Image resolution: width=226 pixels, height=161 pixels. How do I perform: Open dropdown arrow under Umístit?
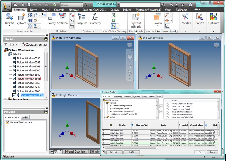pos(9,26)
